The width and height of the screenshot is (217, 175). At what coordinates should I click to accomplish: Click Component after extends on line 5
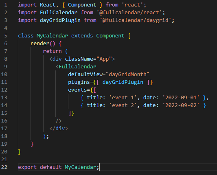[110, 36]
